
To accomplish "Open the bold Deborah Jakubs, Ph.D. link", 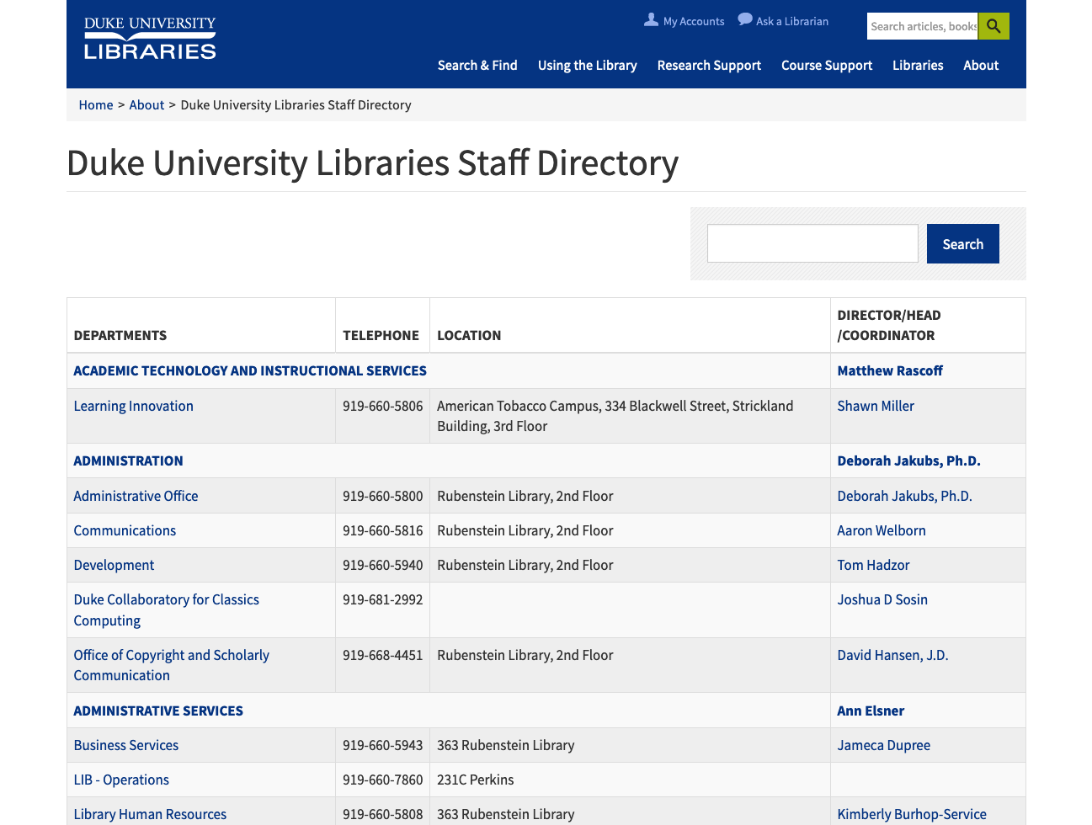I will click(x=908, y=460).
